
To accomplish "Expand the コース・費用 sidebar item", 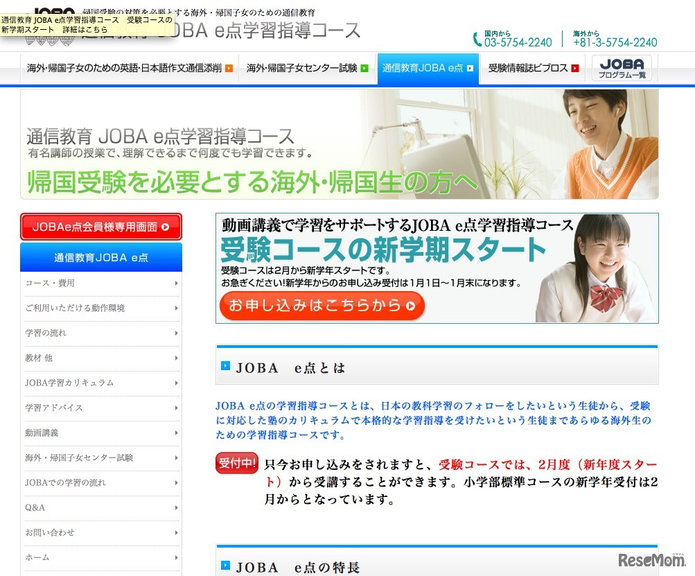I will [101, 282].
